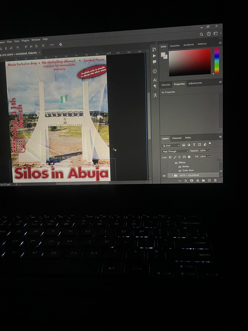This screenshot has width=248, height=331.
Task: Create a new group folder icon
Action: point(203,180)
